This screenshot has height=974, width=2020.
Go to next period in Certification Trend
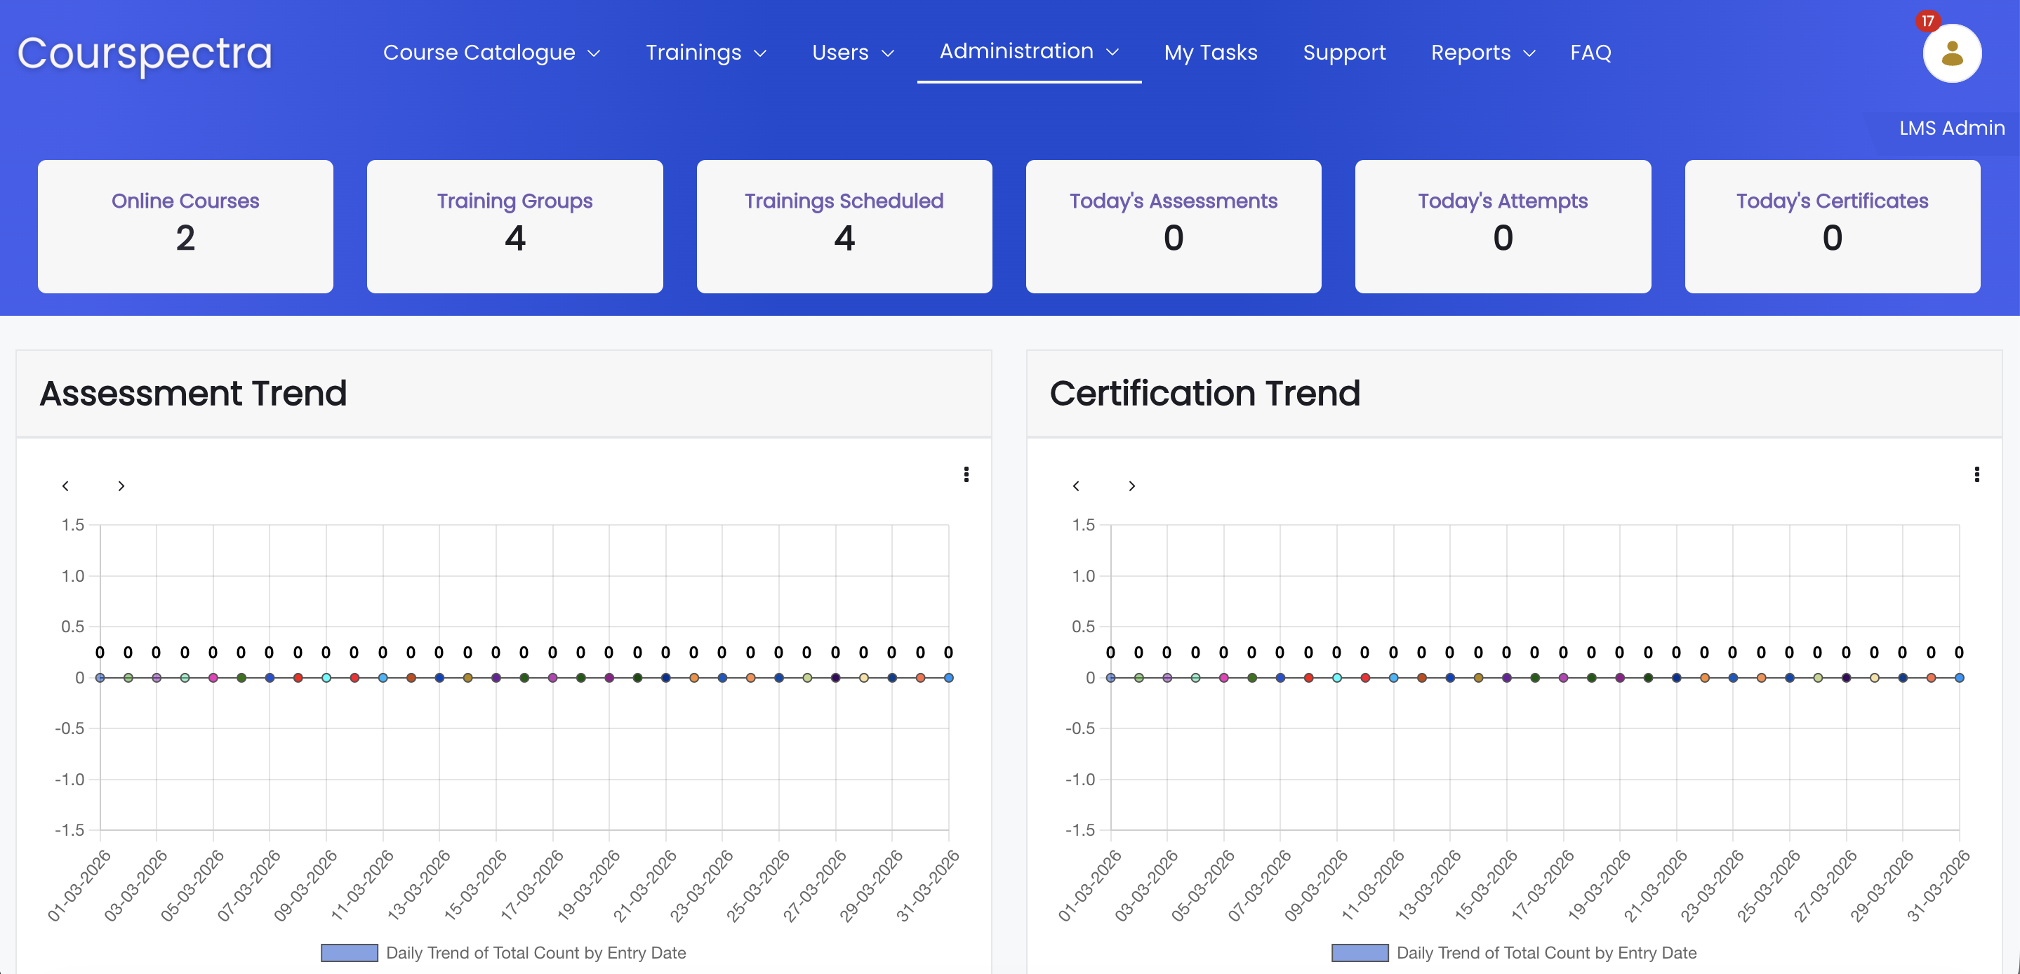1131,486
